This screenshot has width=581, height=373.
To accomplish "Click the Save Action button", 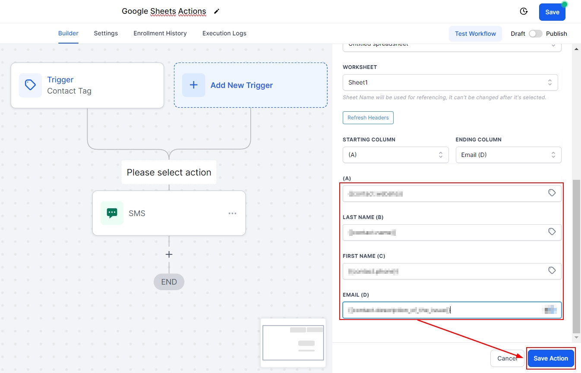I will pos(550,358).
